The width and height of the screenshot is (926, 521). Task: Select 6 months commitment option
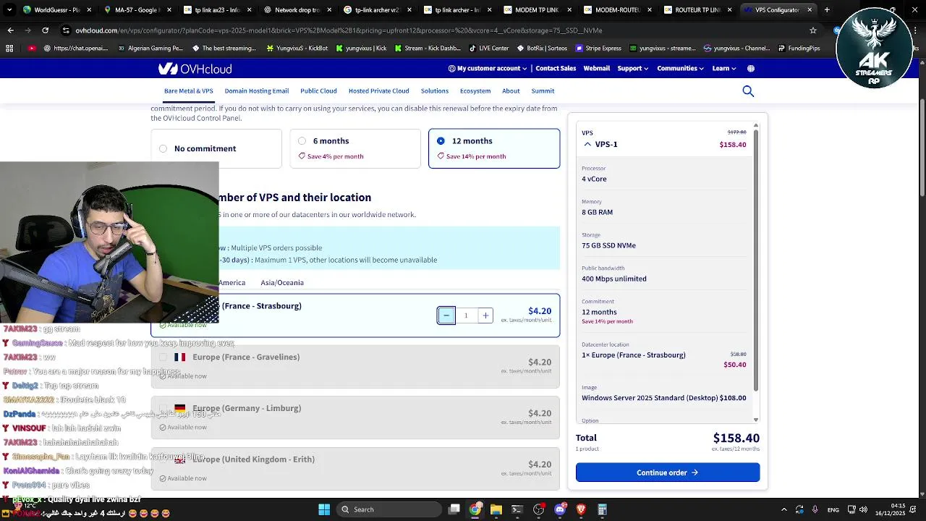pos(355,148)
